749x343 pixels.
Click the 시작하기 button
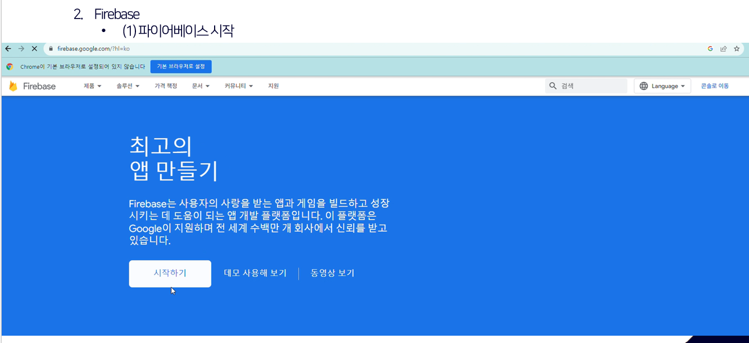point(170,274)
